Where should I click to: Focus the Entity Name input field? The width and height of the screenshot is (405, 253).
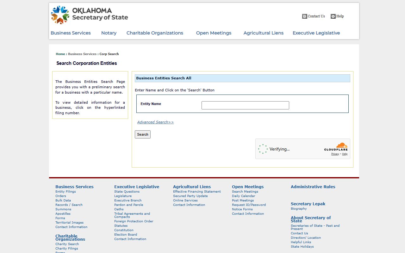(x=245, y=105)
